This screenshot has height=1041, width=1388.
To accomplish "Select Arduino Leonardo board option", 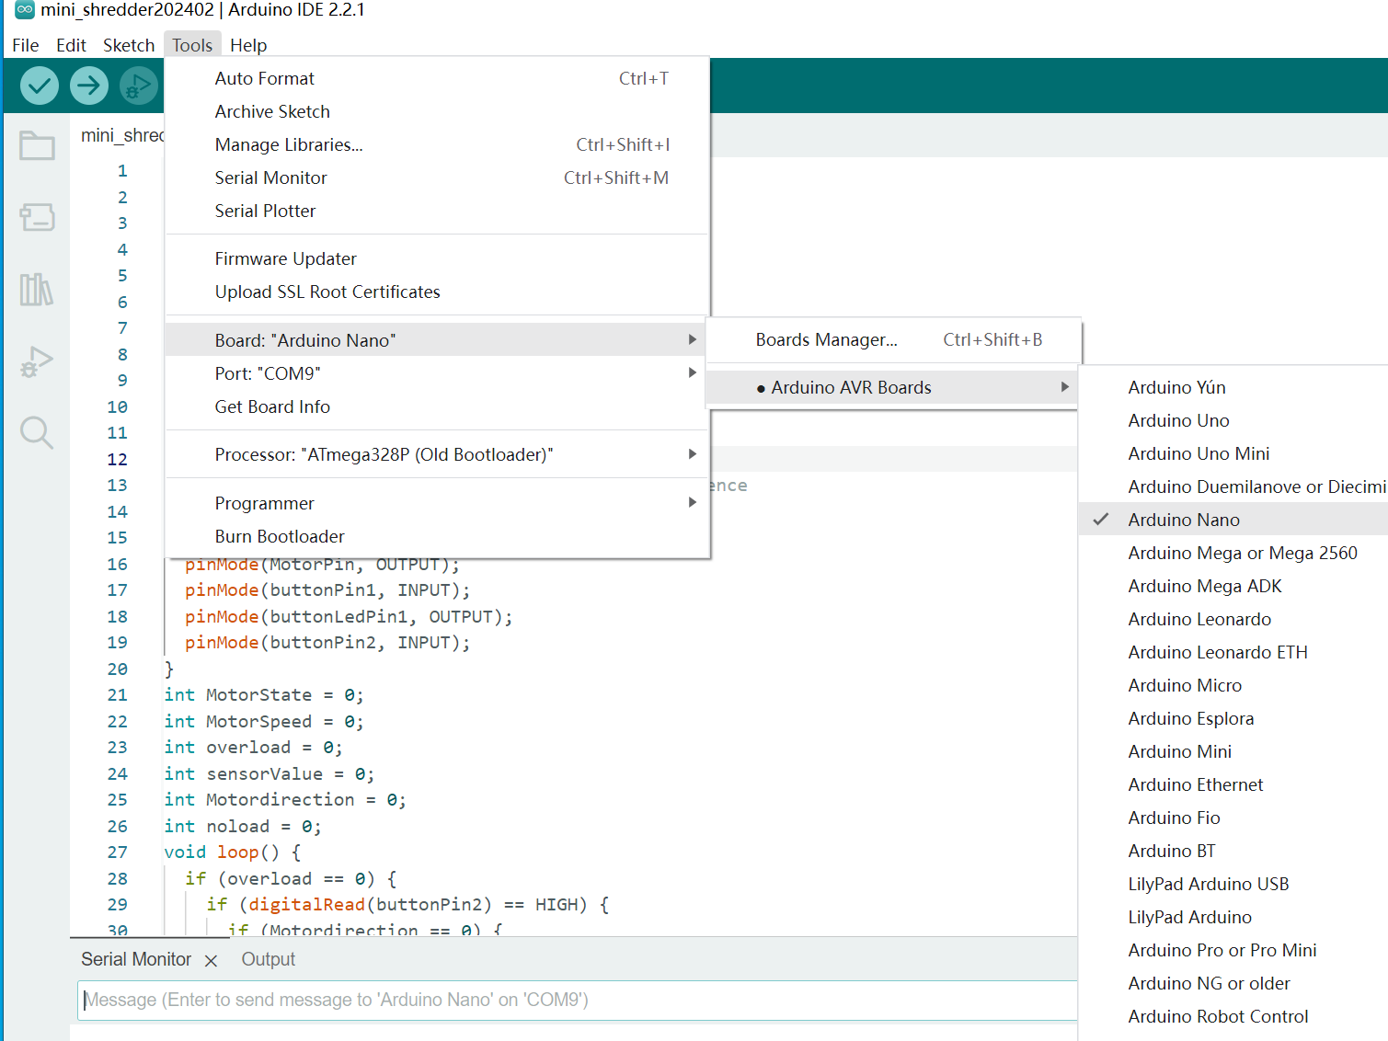I will [1199, 619].
